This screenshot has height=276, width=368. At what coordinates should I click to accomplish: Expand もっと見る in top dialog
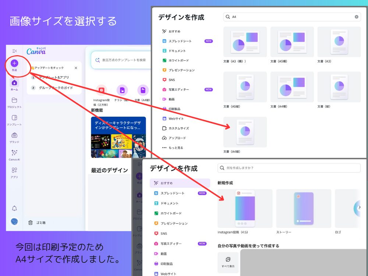(173, 148)
